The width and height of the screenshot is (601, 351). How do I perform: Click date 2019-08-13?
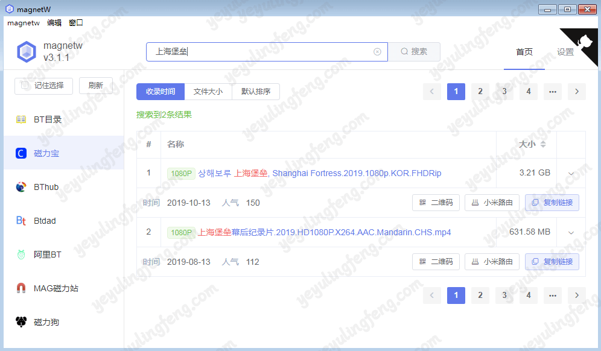click(x=189, y=262)
